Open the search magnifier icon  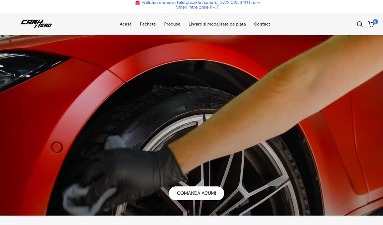[359, 24]
